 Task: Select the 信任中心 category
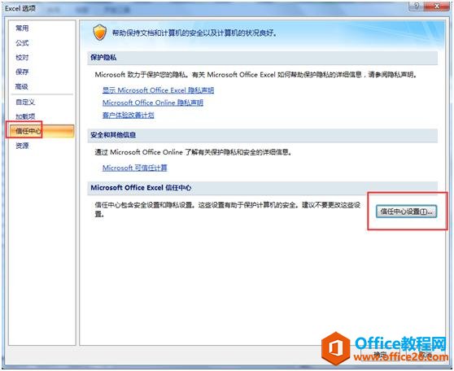point(42,131)
